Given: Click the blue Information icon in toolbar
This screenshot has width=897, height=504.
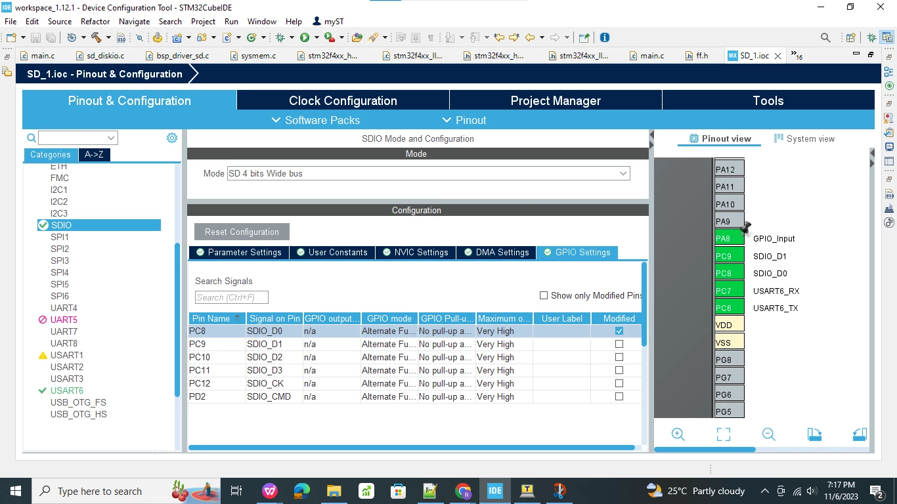Looking at the screenshot, I should (605, 37).
